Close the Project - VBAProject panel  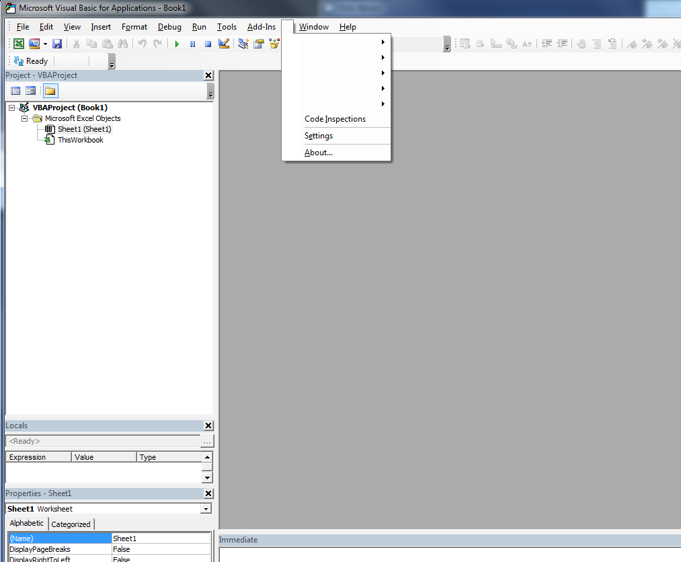coord(208,75)
